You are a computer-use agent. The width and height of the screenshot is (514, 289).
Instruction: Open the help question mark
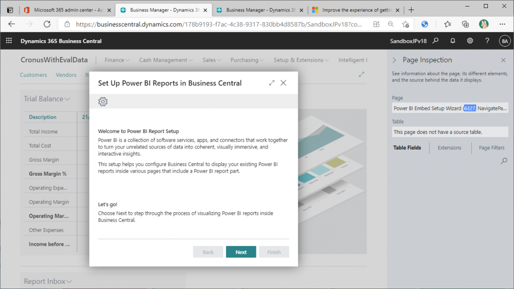(487, 41)
